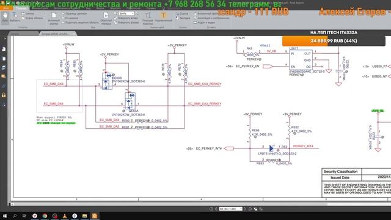Viewport: 391px width, 220px height.
Task: Open the File (Файл) ribbon tab
Action: [6, 8]
